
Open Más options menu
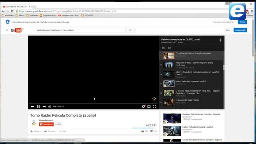pyautogui.click(x=62, y=131)
